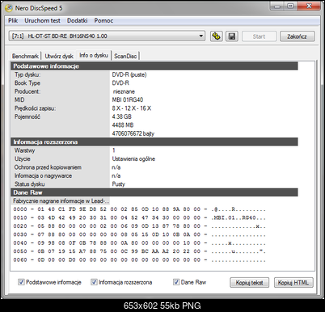This screenshot has width=325, height=312.
Task: Click the Book Type label
Action: [x=27, y=83]
